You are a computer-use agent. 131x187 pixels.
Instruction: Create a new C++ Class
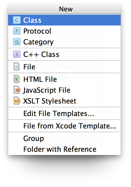point(64,54)
